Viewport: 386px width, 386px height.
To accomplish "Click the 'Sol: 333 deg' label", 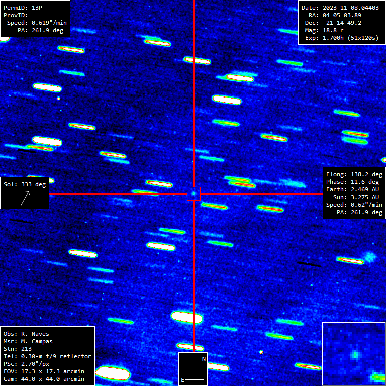I will 25,184.
